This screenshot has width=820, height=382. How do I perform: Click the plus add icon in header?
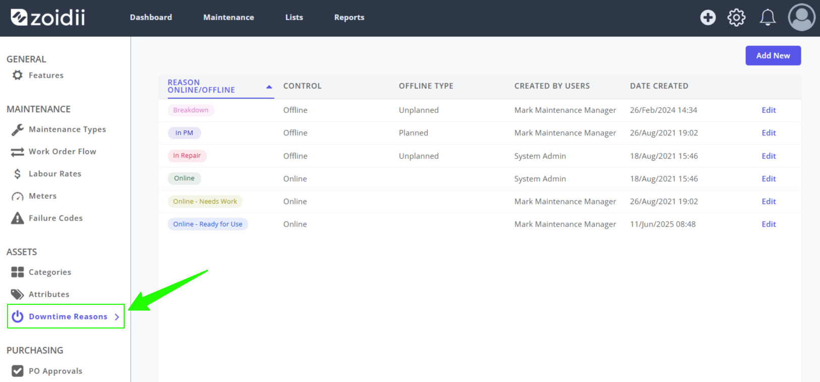(x=707, y=17)
